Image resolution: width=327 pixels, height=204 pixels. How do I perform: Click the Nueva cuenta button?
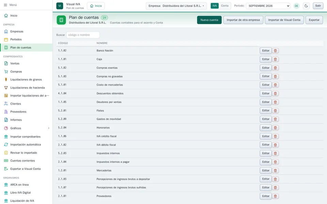click(209, 20)
